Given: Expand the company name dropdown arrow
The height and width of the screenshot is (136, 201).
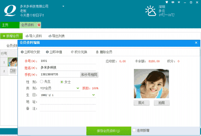Looking at the screenshot, I should [63, 6].
